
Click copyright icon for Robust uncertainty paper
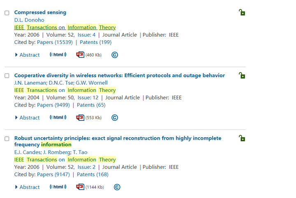(117, 187)
